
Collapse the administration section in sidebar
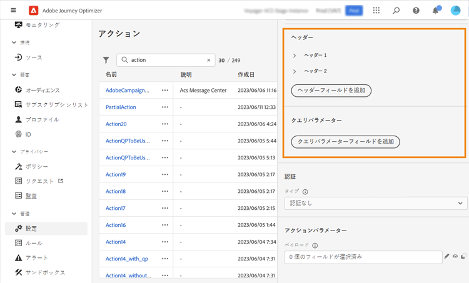14,214
